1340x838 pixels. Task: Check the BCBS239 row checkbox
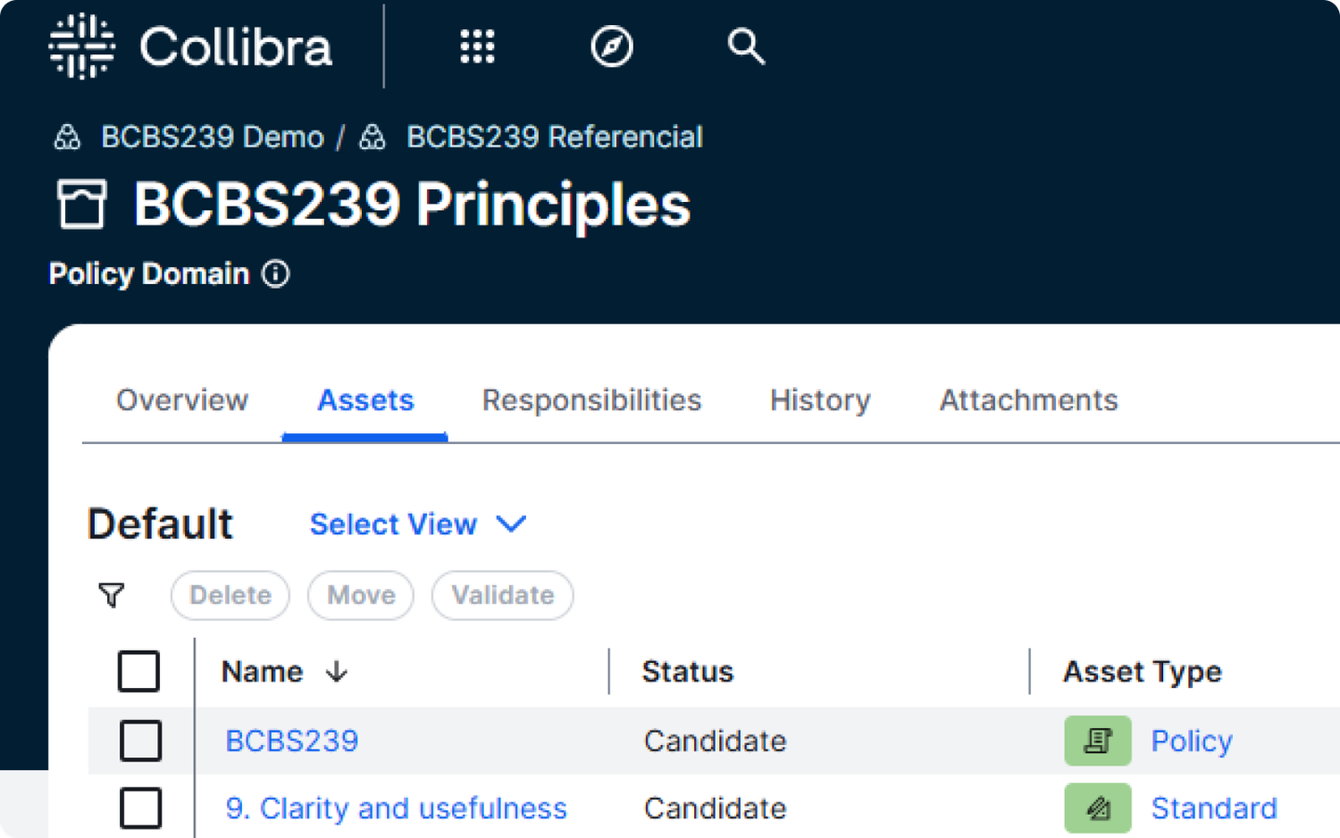pos(141,740)
